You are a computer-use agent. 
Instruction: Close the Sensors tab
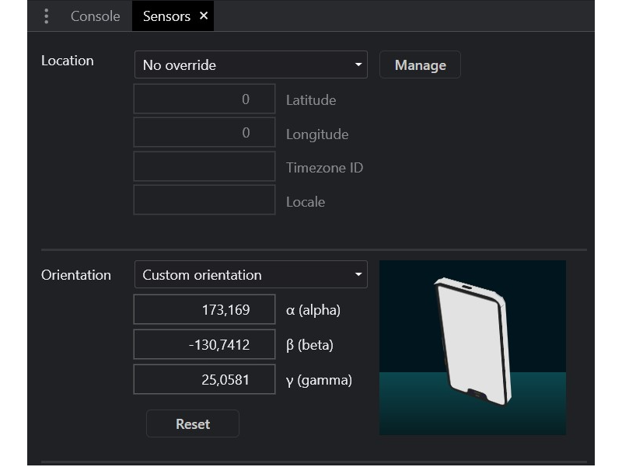pyautogui.click(x=202, y=15)
